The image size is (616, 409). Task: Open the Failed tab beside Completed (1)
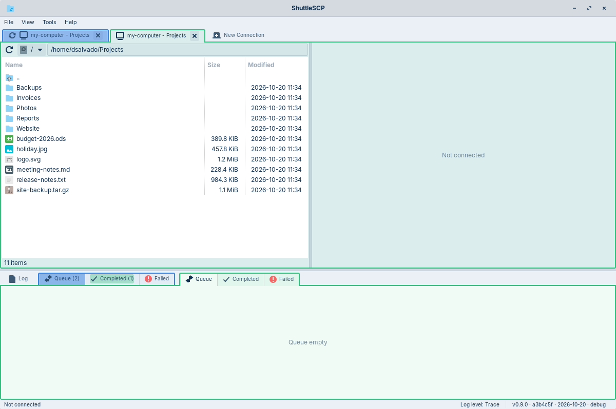click(x=157, y=279)
